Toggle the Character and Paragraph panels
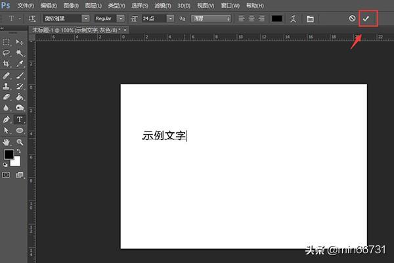Viewport: 394px width, 263px height. pos(310,18)
